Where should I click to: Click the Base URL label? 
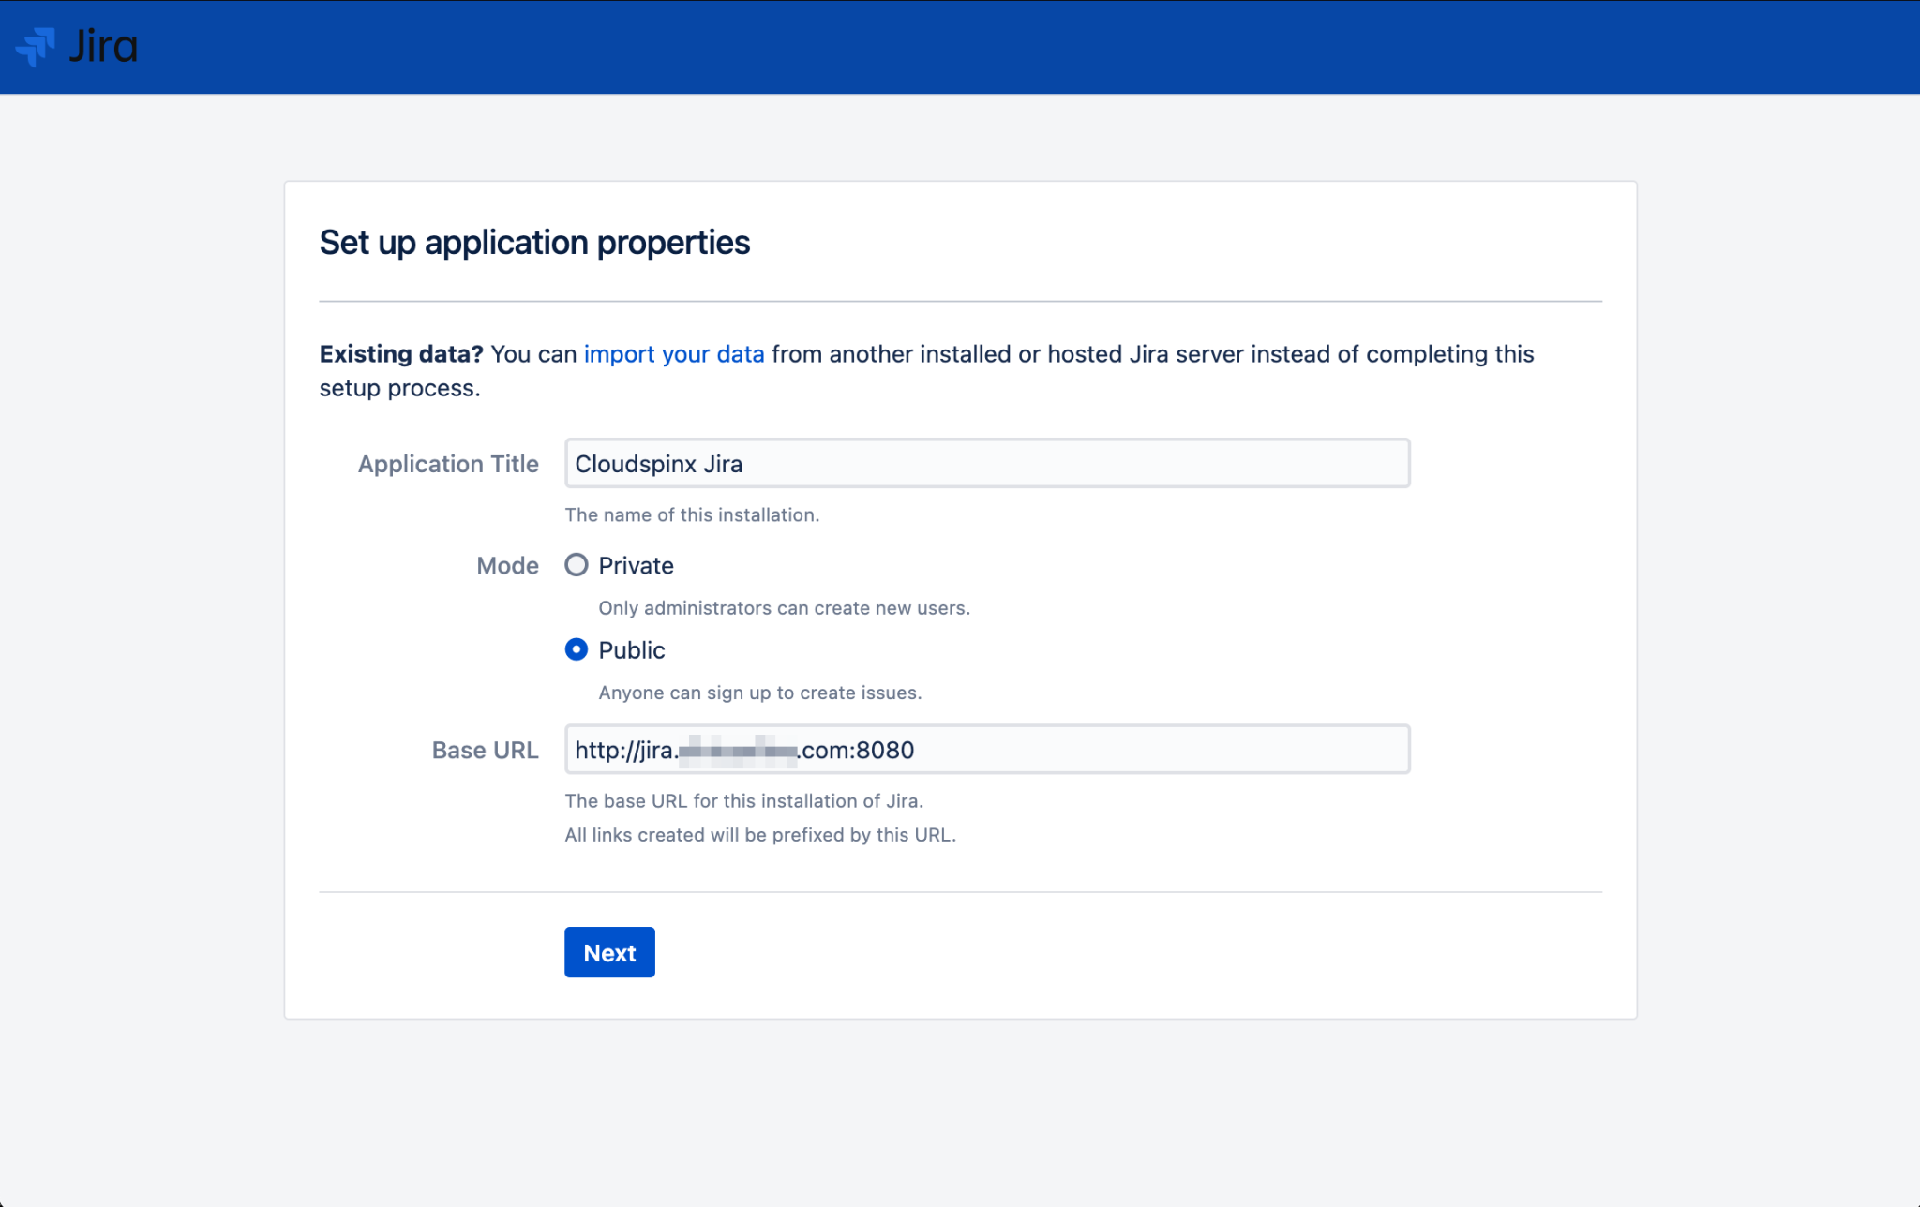coord(485,750)
